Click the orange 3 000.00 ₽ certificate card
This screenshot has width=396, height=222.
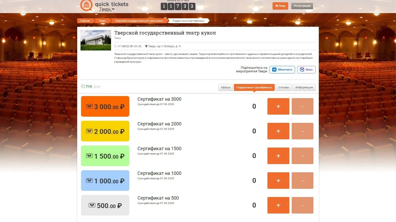[105, 106]
